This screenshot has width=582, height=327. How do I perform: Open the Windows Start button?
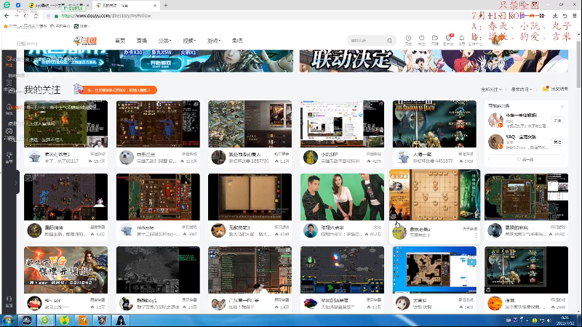(x=7, y=320)
